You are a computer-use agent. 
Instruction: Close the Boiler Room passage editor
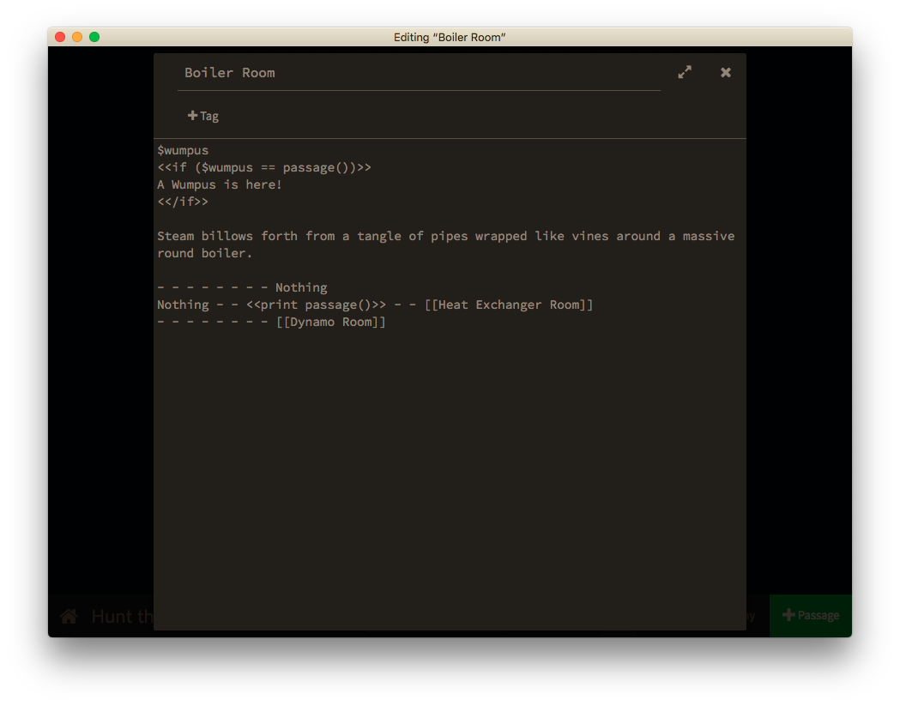click(x=725, y=72)
